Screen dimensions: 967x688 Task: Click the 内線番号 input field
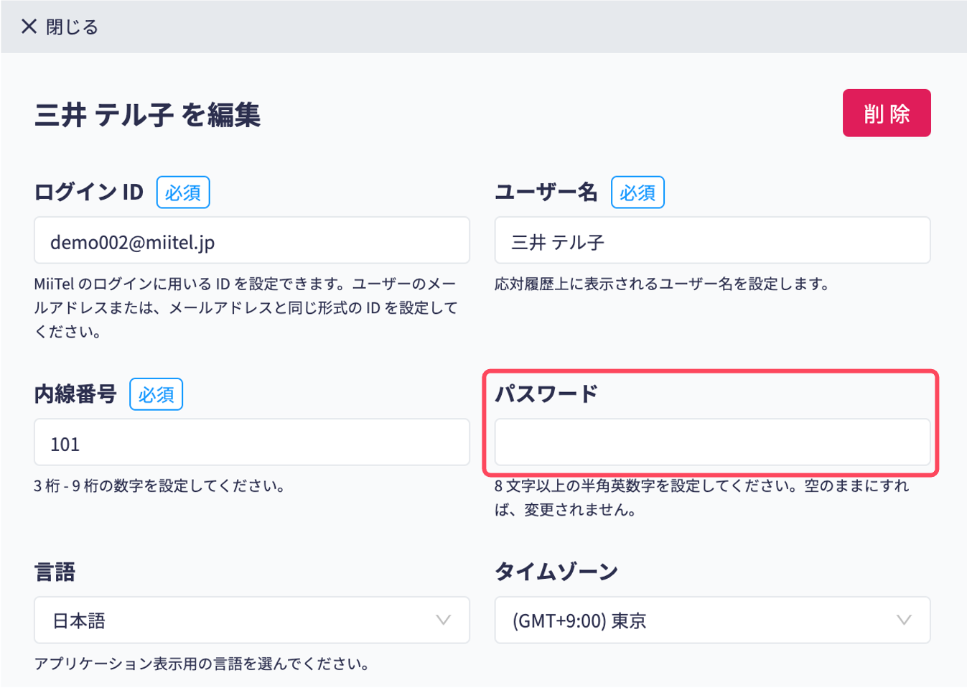click(252, 442)
